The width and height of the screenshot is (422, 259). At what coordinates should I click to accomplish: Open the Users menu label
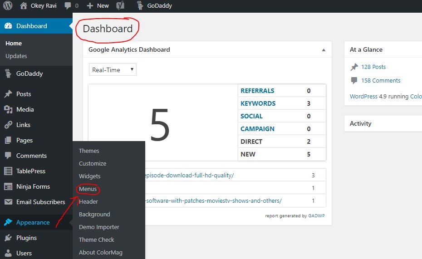24,253
